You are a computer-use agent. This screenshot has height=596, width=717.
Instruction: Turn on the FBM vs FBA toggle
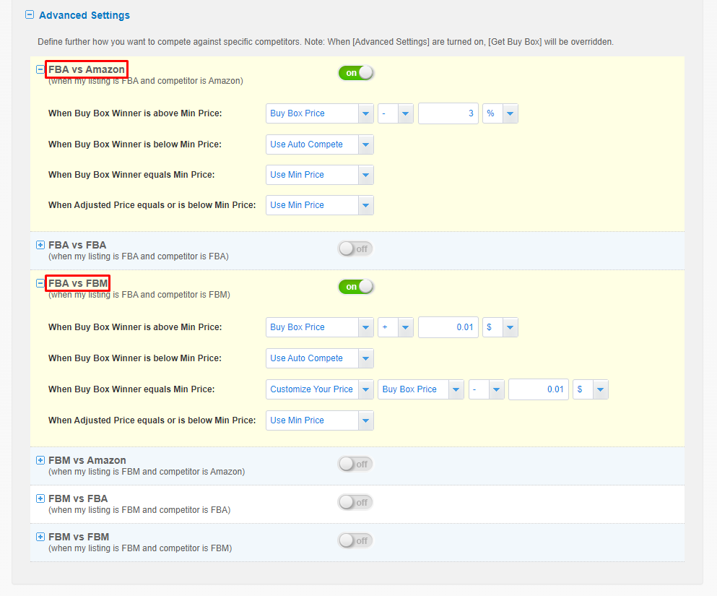pyautogui.click(x=356, y=502)
